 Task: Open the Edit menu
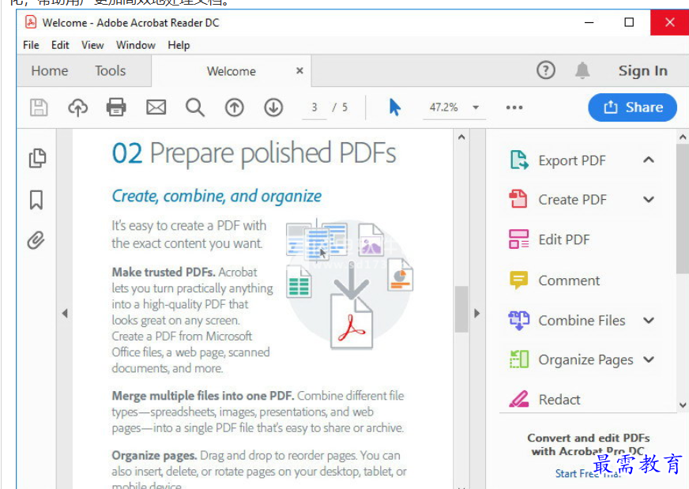(60, 45)
